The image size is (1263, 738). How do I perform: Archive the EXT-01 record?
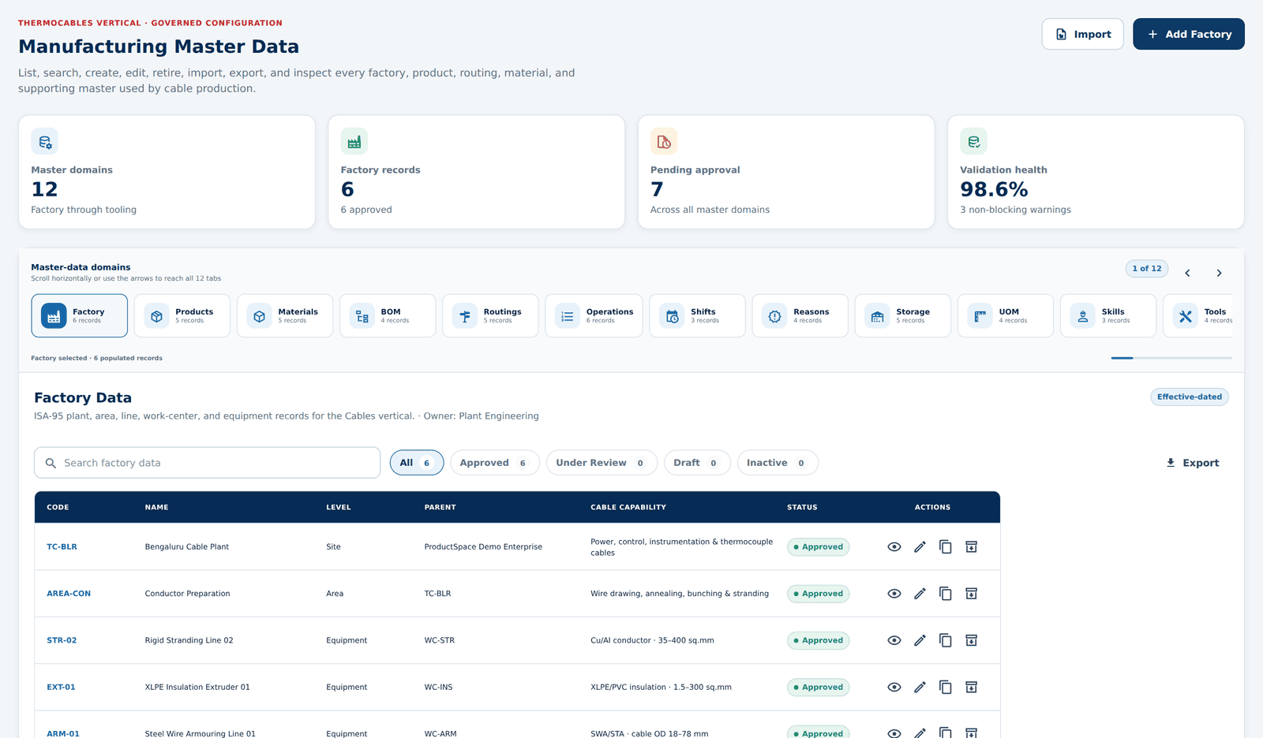[972, 687]
